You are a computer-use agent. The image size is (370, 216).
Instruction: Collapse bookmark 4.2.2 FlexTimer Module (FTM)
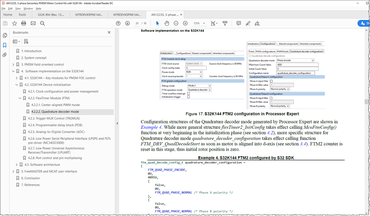pos(20,98)
